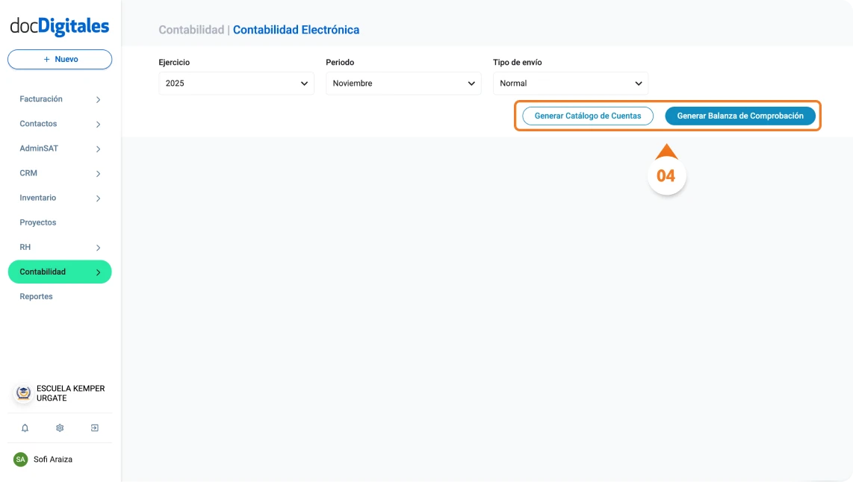Image resolution: width=853 pixels, height=482 pixels.
Task: Click the + Nuevo button
Action: 60,59
